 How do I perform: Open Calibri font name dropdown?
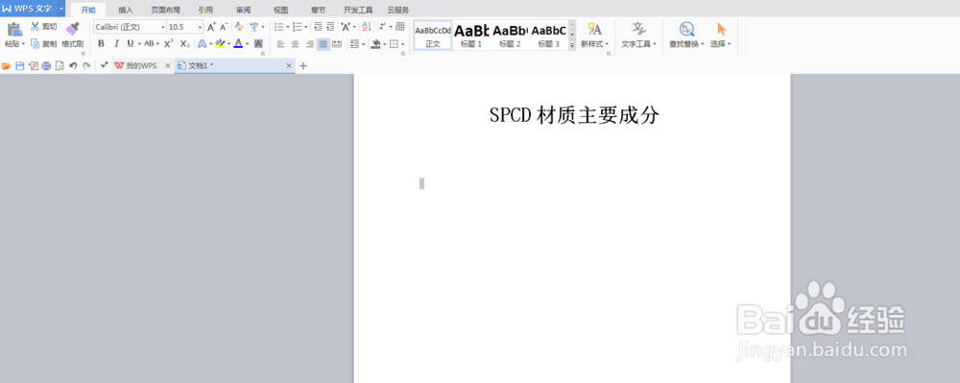pos(163,28)
